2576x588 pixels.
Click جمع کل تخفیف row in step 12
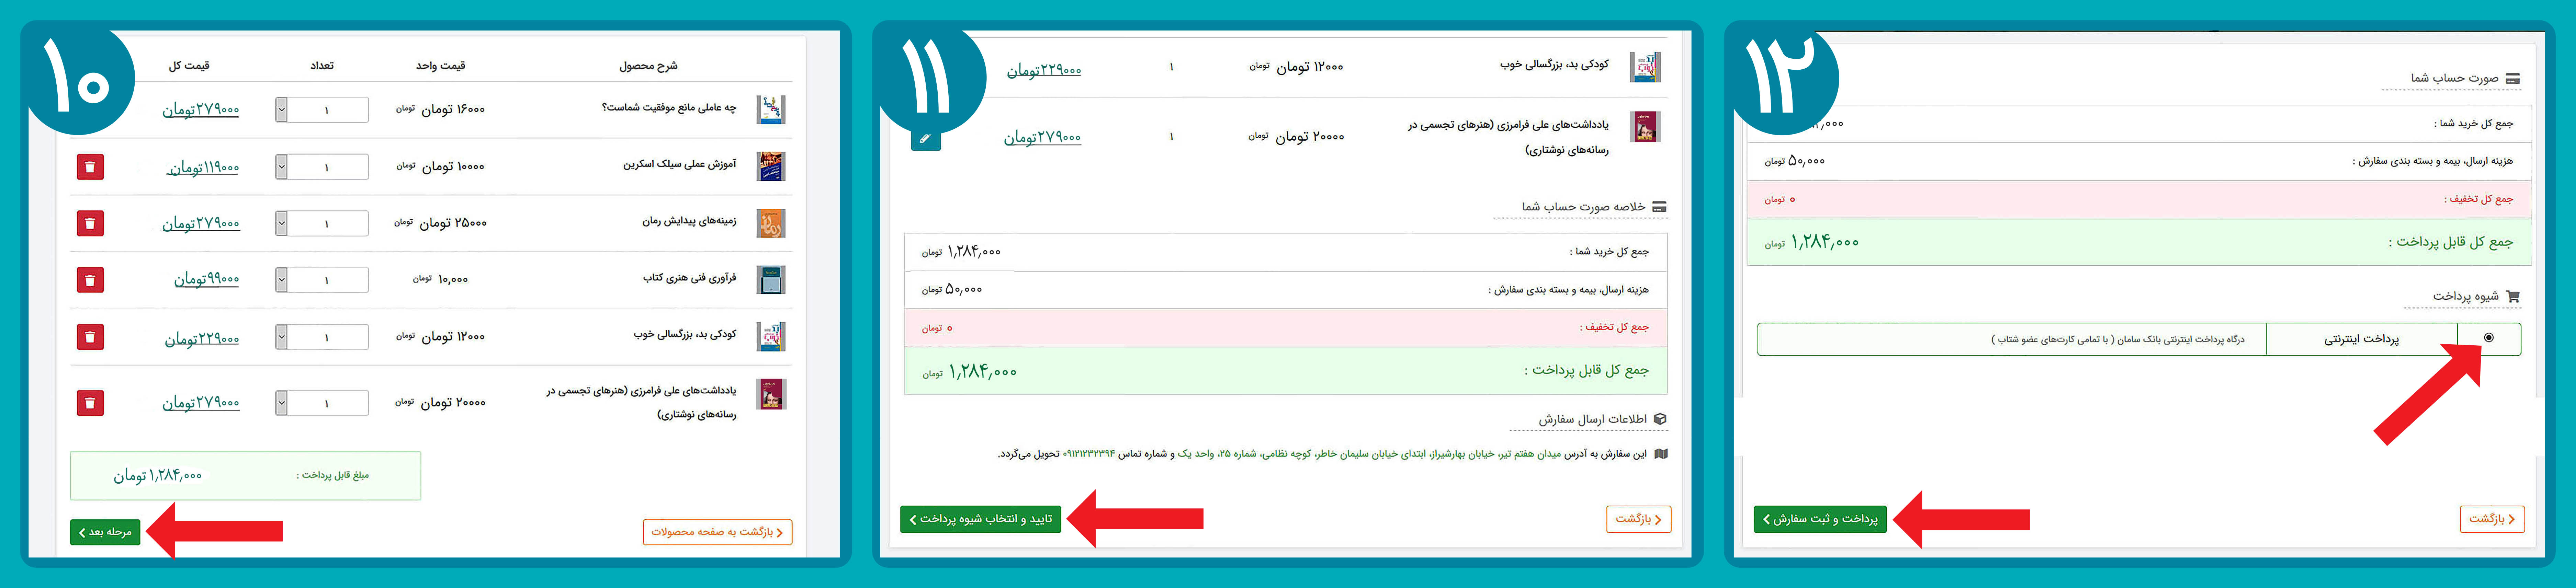coord(2139,199)
